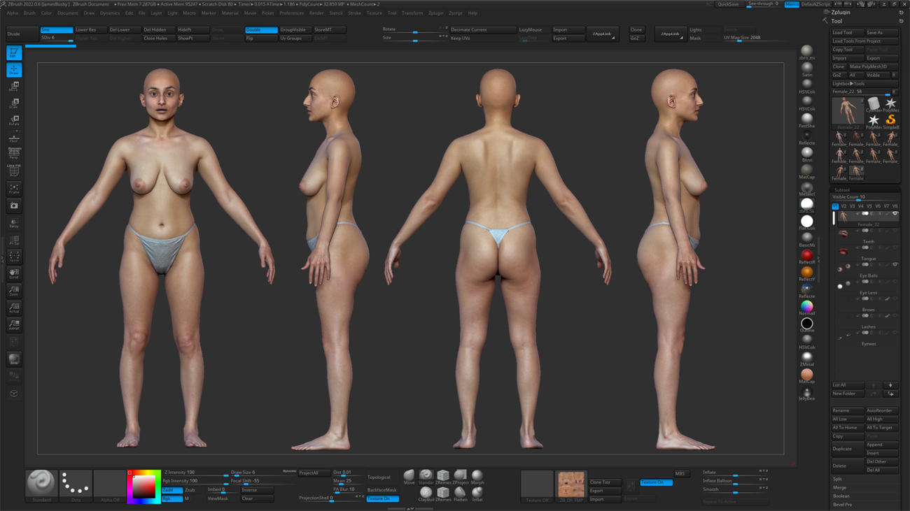Toggle the Floor grid icon
This screenshot has height=511, width=910.
click(13, 137)
